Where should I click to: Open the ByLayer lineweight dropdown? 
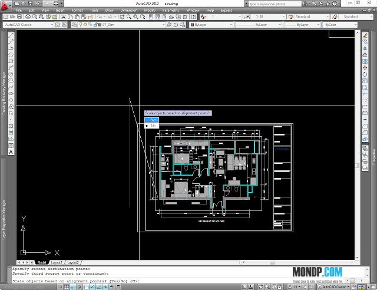click(302, 25)
